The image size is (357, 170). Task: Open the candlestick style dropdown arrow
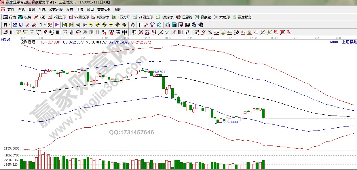point(45,25)
